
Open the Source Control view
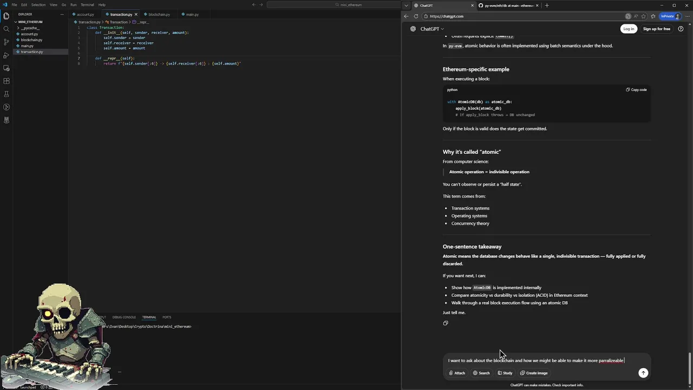pyautogui.click(x=6, y=42)
